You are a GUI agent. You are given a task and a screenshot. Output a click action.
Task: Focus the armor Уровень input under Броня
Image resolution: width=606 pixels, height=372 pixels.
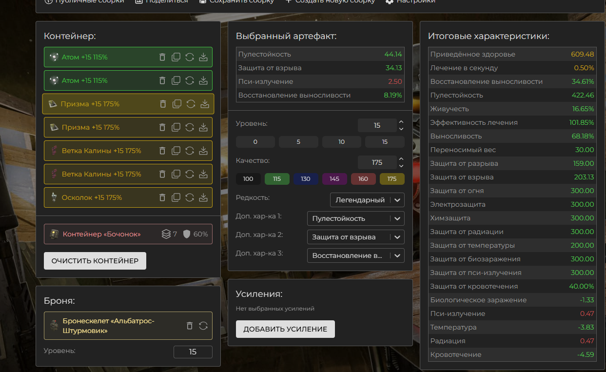coord(193,352)
